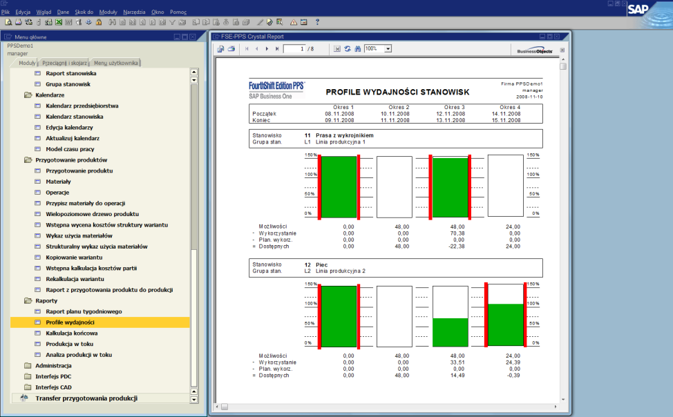
Task: Click the Export Report icon in Crystal Report
Action: pos(220,49)
